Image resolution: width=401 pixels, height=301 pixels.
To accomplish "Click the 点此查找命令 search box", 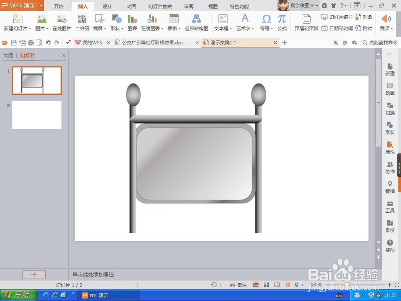I will coord(380,43).
